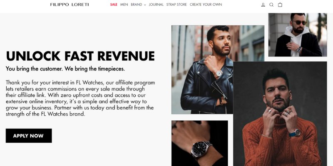Click the wristwatch close-up photo
Viewport: 333px width, 166px height.
tap(200, 143)
